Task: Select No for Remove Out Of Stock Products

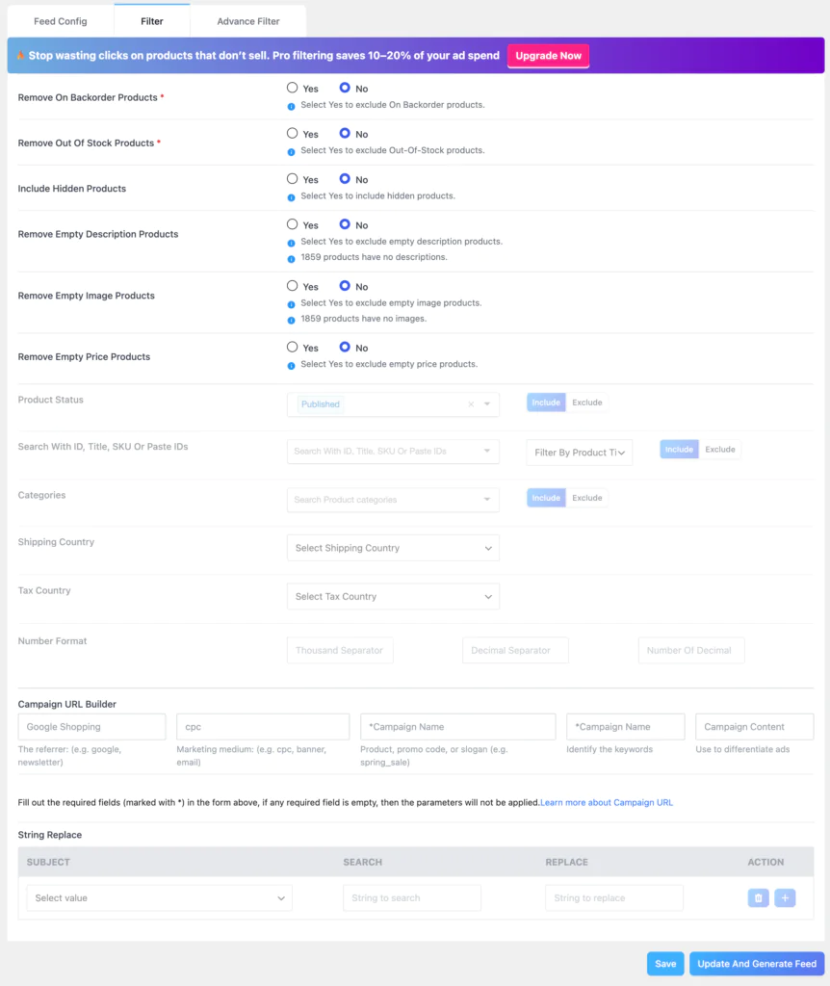Action: [x=345, y=133]
